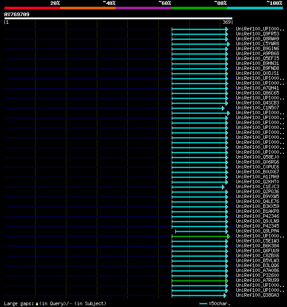Image resolution: width=287 pixels, height=307 pixels.
Task: Select the UniRef100_P42345 label
Action: coord(257,226)
